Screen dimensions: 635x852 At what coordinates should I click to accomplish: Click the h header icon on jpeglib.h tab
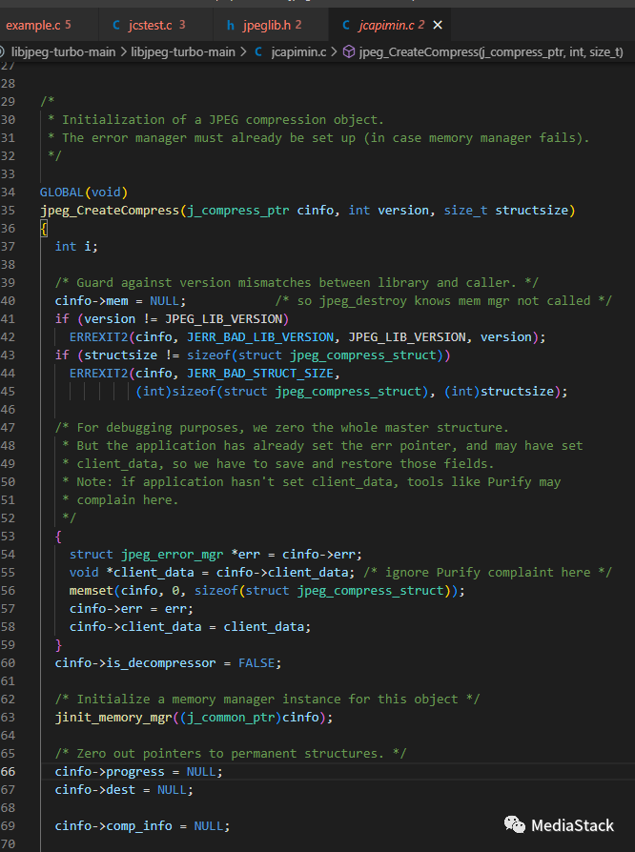click(232, 24)
